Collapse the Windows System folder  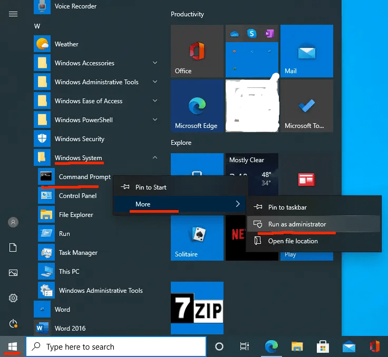click(x=155, y=157)
